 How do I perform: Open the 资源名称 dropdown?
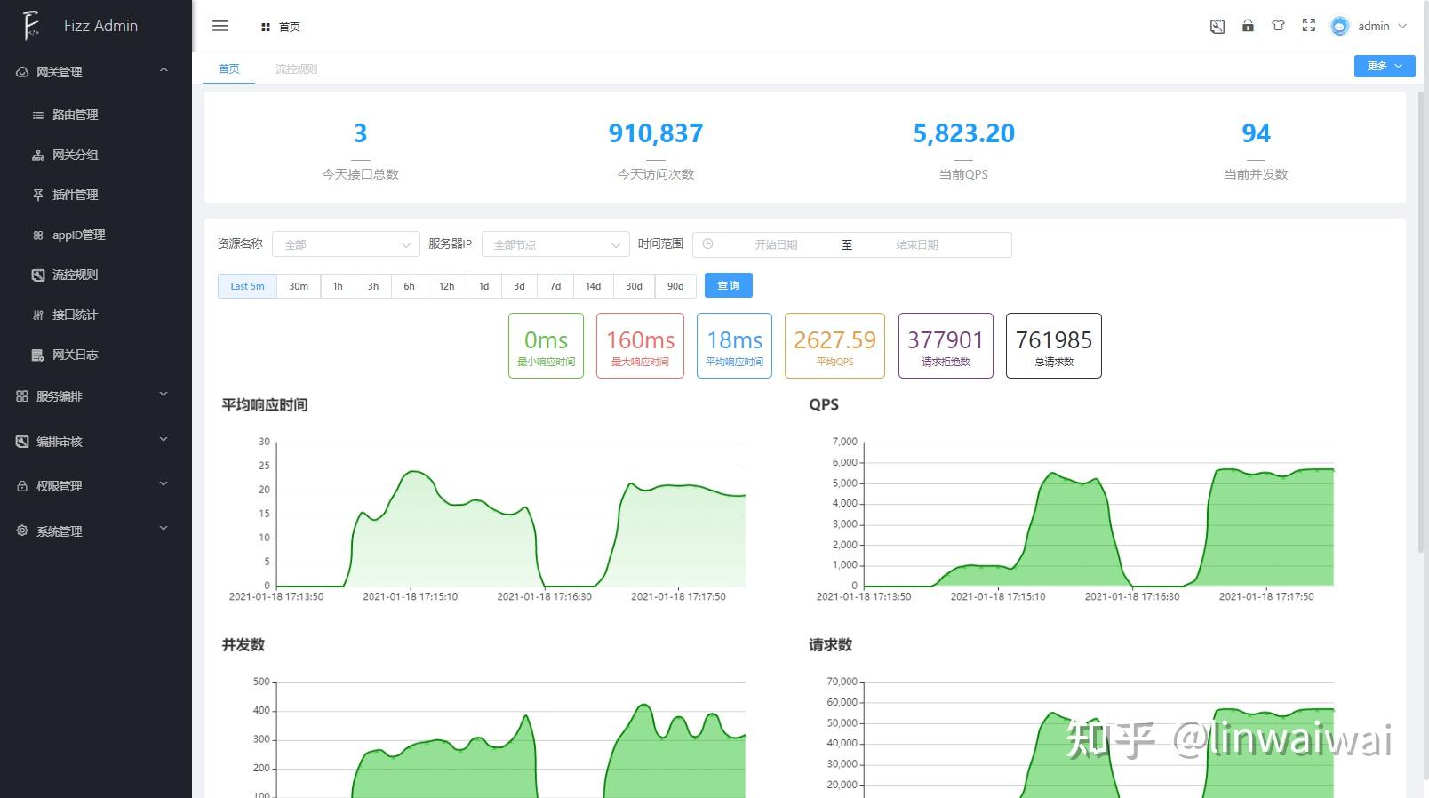[x=346, y=244]
